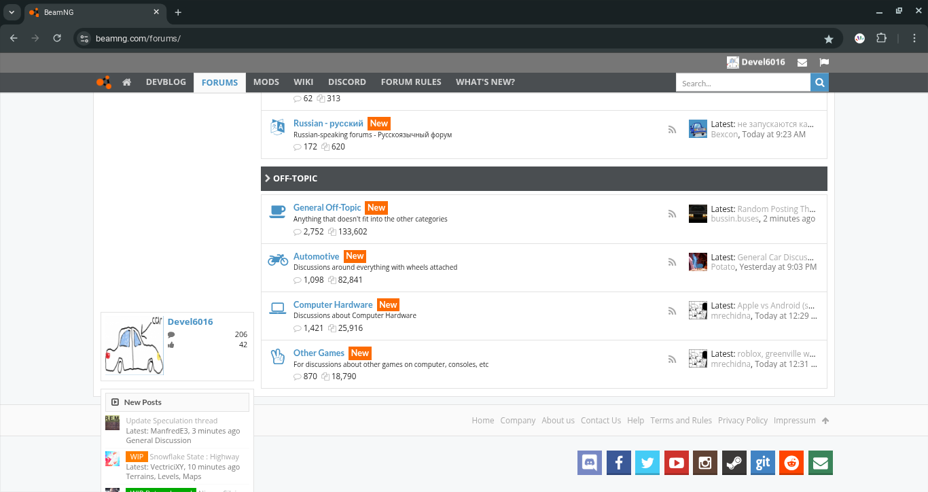Open the Steam social icon
This screenshot has width=928, height=492.
pos(734,463)
